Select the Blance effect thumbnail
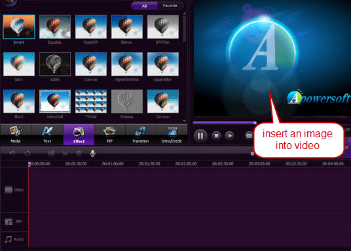Image resolution: width=351 pixels, height=251 pixels. (127, 27)
